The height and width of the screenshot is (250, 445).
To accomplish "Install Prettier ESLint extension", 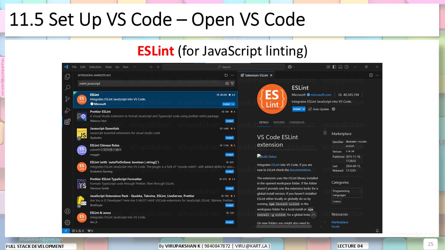I will click(229, 121).
